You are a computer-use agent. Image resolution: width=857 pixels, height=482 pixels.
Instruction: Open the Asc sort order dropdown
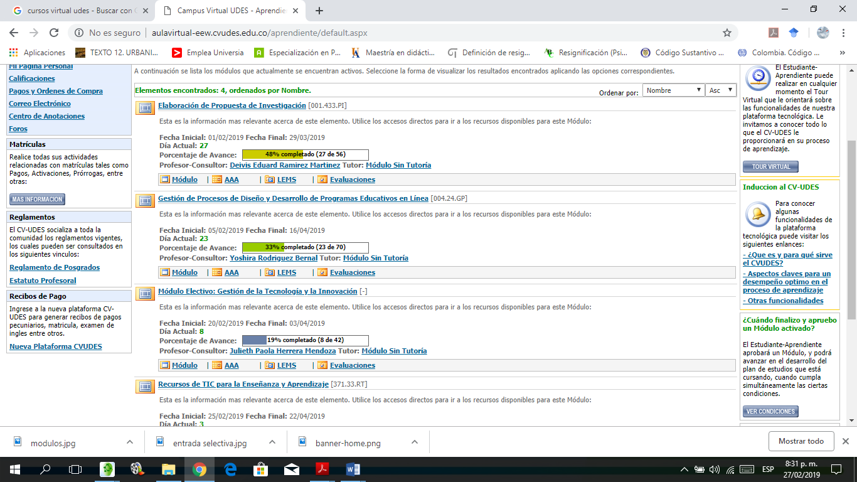click(x=720, y=90)
